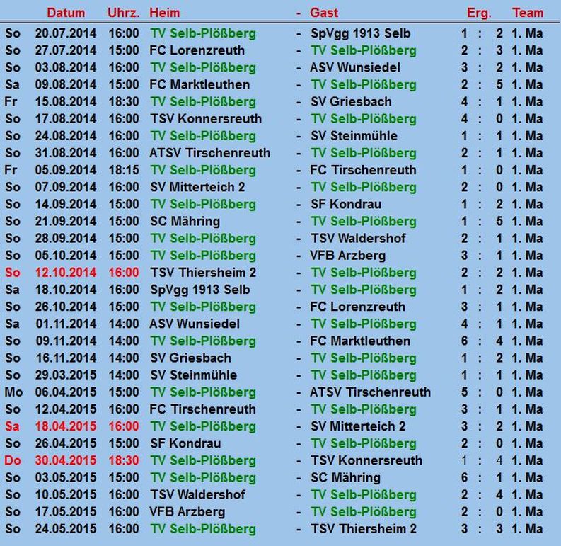Select home team VFB Arzberg on 17.05.2015
This screenshot has height=546, width=561.
[187, 512]
